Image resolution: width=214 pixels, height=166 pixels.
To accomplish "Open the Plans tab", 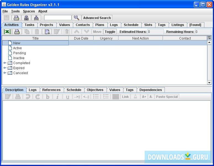I will 100,25.
